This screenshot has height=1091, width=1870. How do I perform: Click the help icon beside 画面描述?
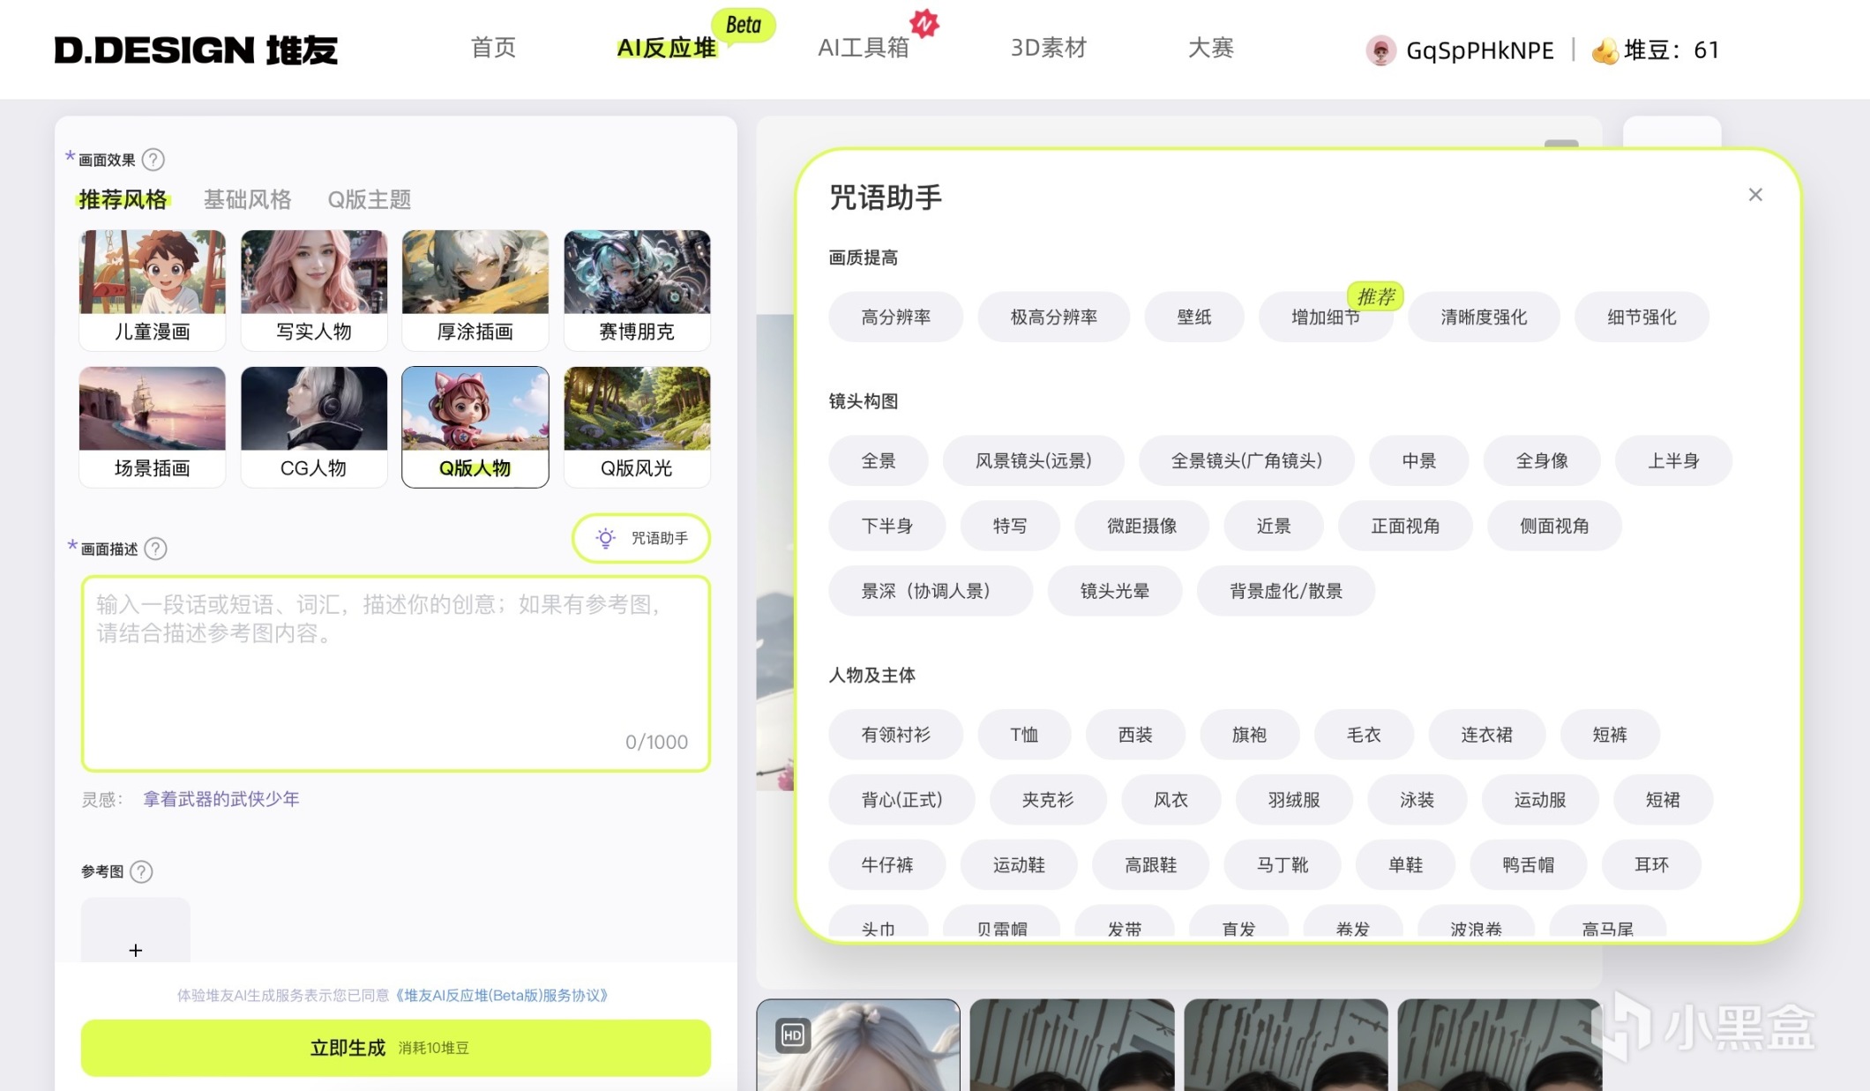(x=155, y=549)
